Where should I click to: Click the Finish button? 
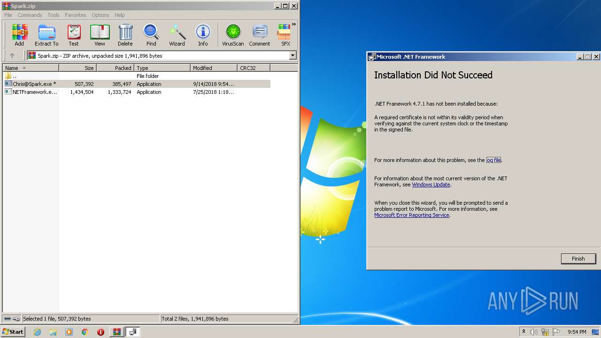pyautogui.click(x=578, y=259)
